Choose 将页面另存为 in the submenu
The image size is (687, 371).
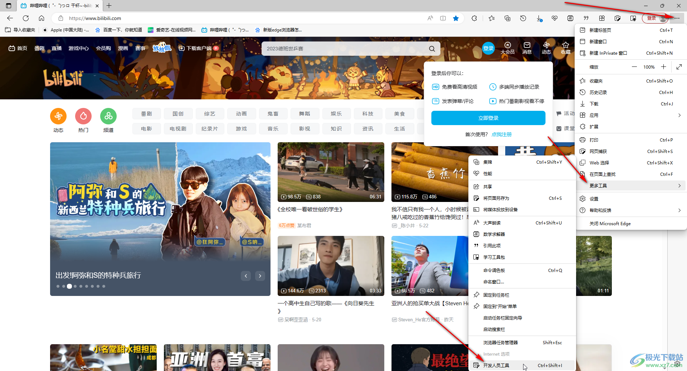point(522,198)
